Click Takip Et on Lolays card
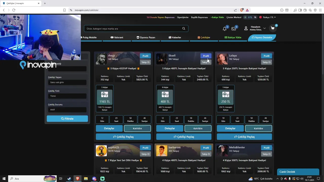This screenshot has width=324, height=182. 266,62
